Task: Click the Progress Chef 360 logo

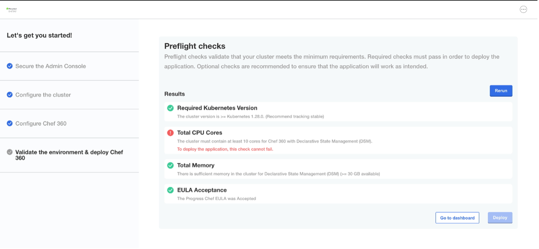Action: [11, 9]
